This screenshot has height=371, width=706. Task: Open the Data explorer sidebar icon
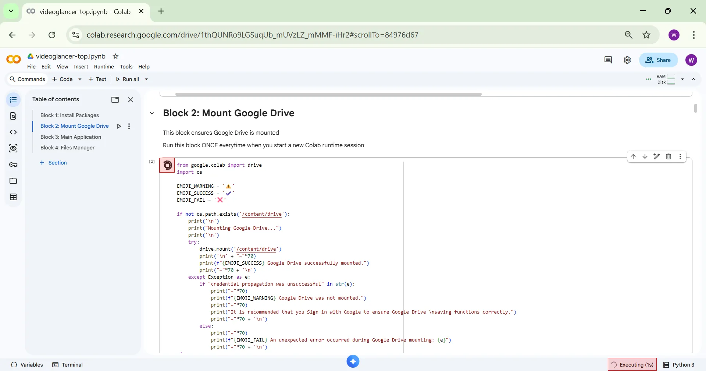click(x=13, y=148)
